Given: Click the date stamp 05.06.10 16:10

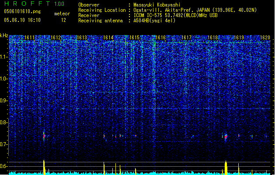Looking at the screenshot, I should point(22,20).
